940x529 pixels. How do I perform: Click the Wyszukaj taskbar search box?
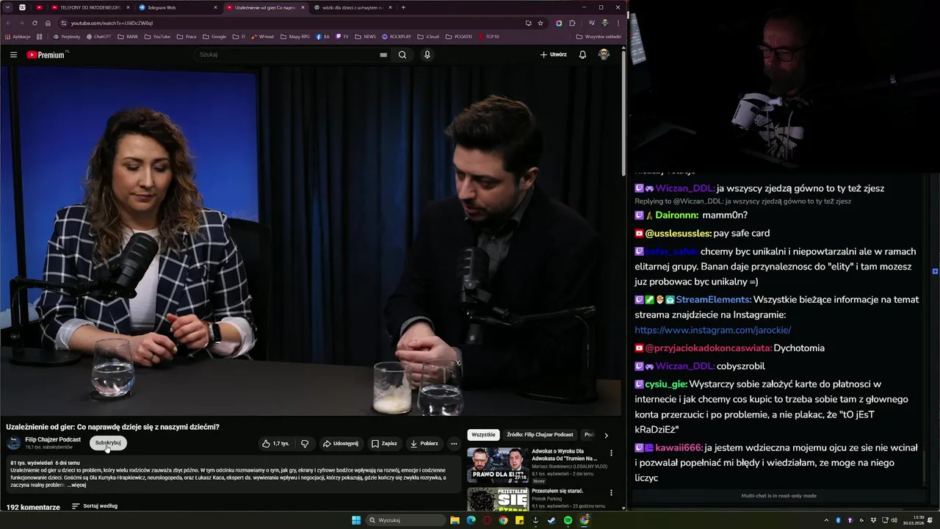[x=406, y=520]
